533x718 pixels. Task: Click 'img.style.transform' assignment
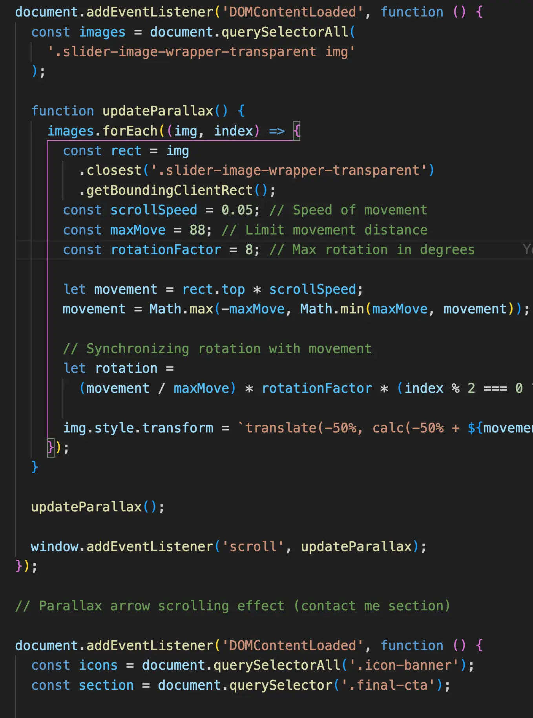tap(138, 428)
